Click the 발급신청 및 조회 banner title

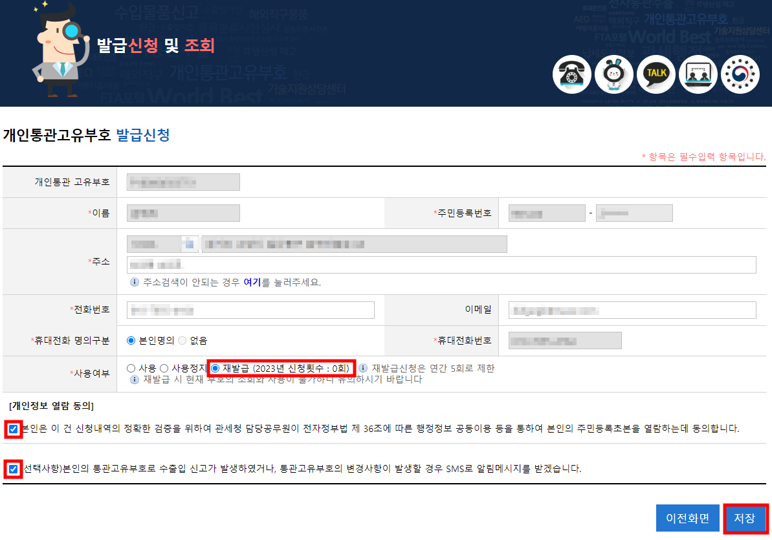coord(156,45)
